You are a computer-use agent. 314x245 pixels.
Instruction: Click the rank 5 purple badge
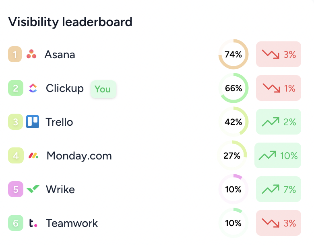tap(16, 189)
